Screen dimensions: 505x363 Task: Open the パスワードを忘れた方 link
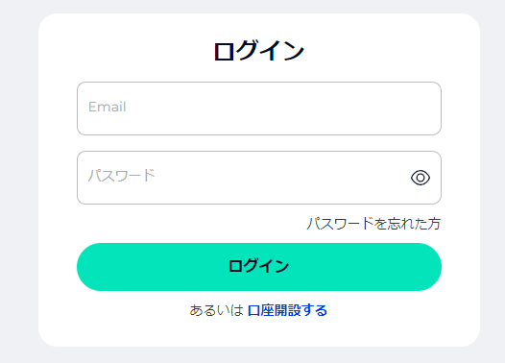click(373, 224)
